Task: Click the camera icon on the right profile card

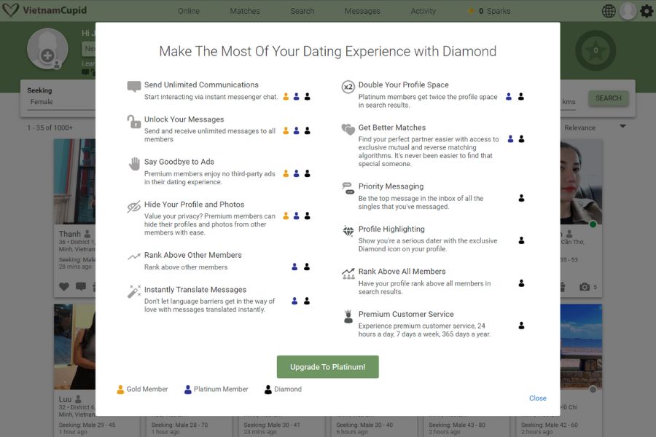Action: (585, 287)
